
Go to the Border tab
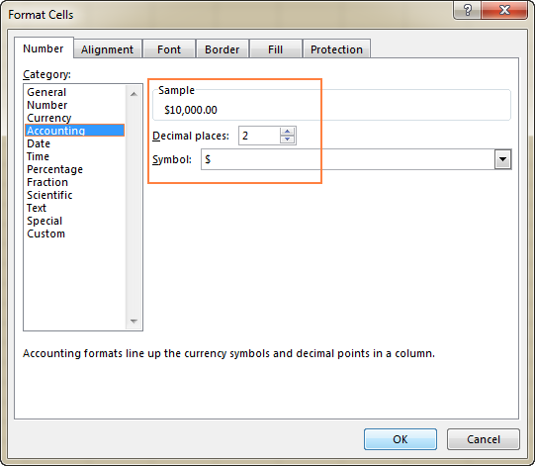[x=222, y=49]
